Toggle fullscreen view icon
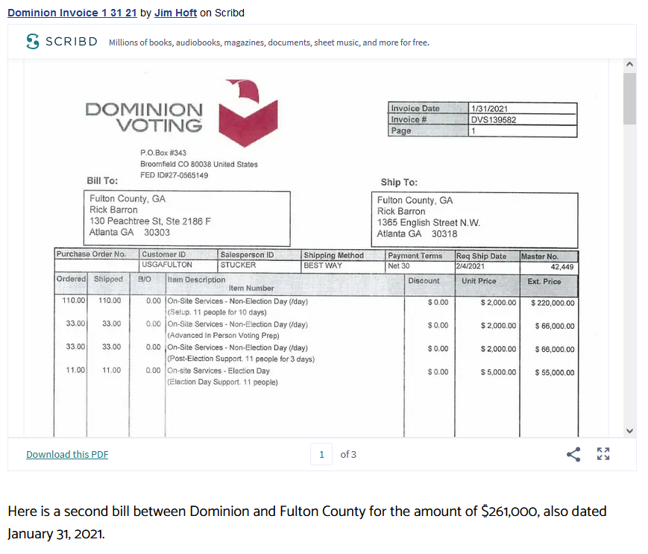This screenshot has height=554, width=648. click(603, 453)
